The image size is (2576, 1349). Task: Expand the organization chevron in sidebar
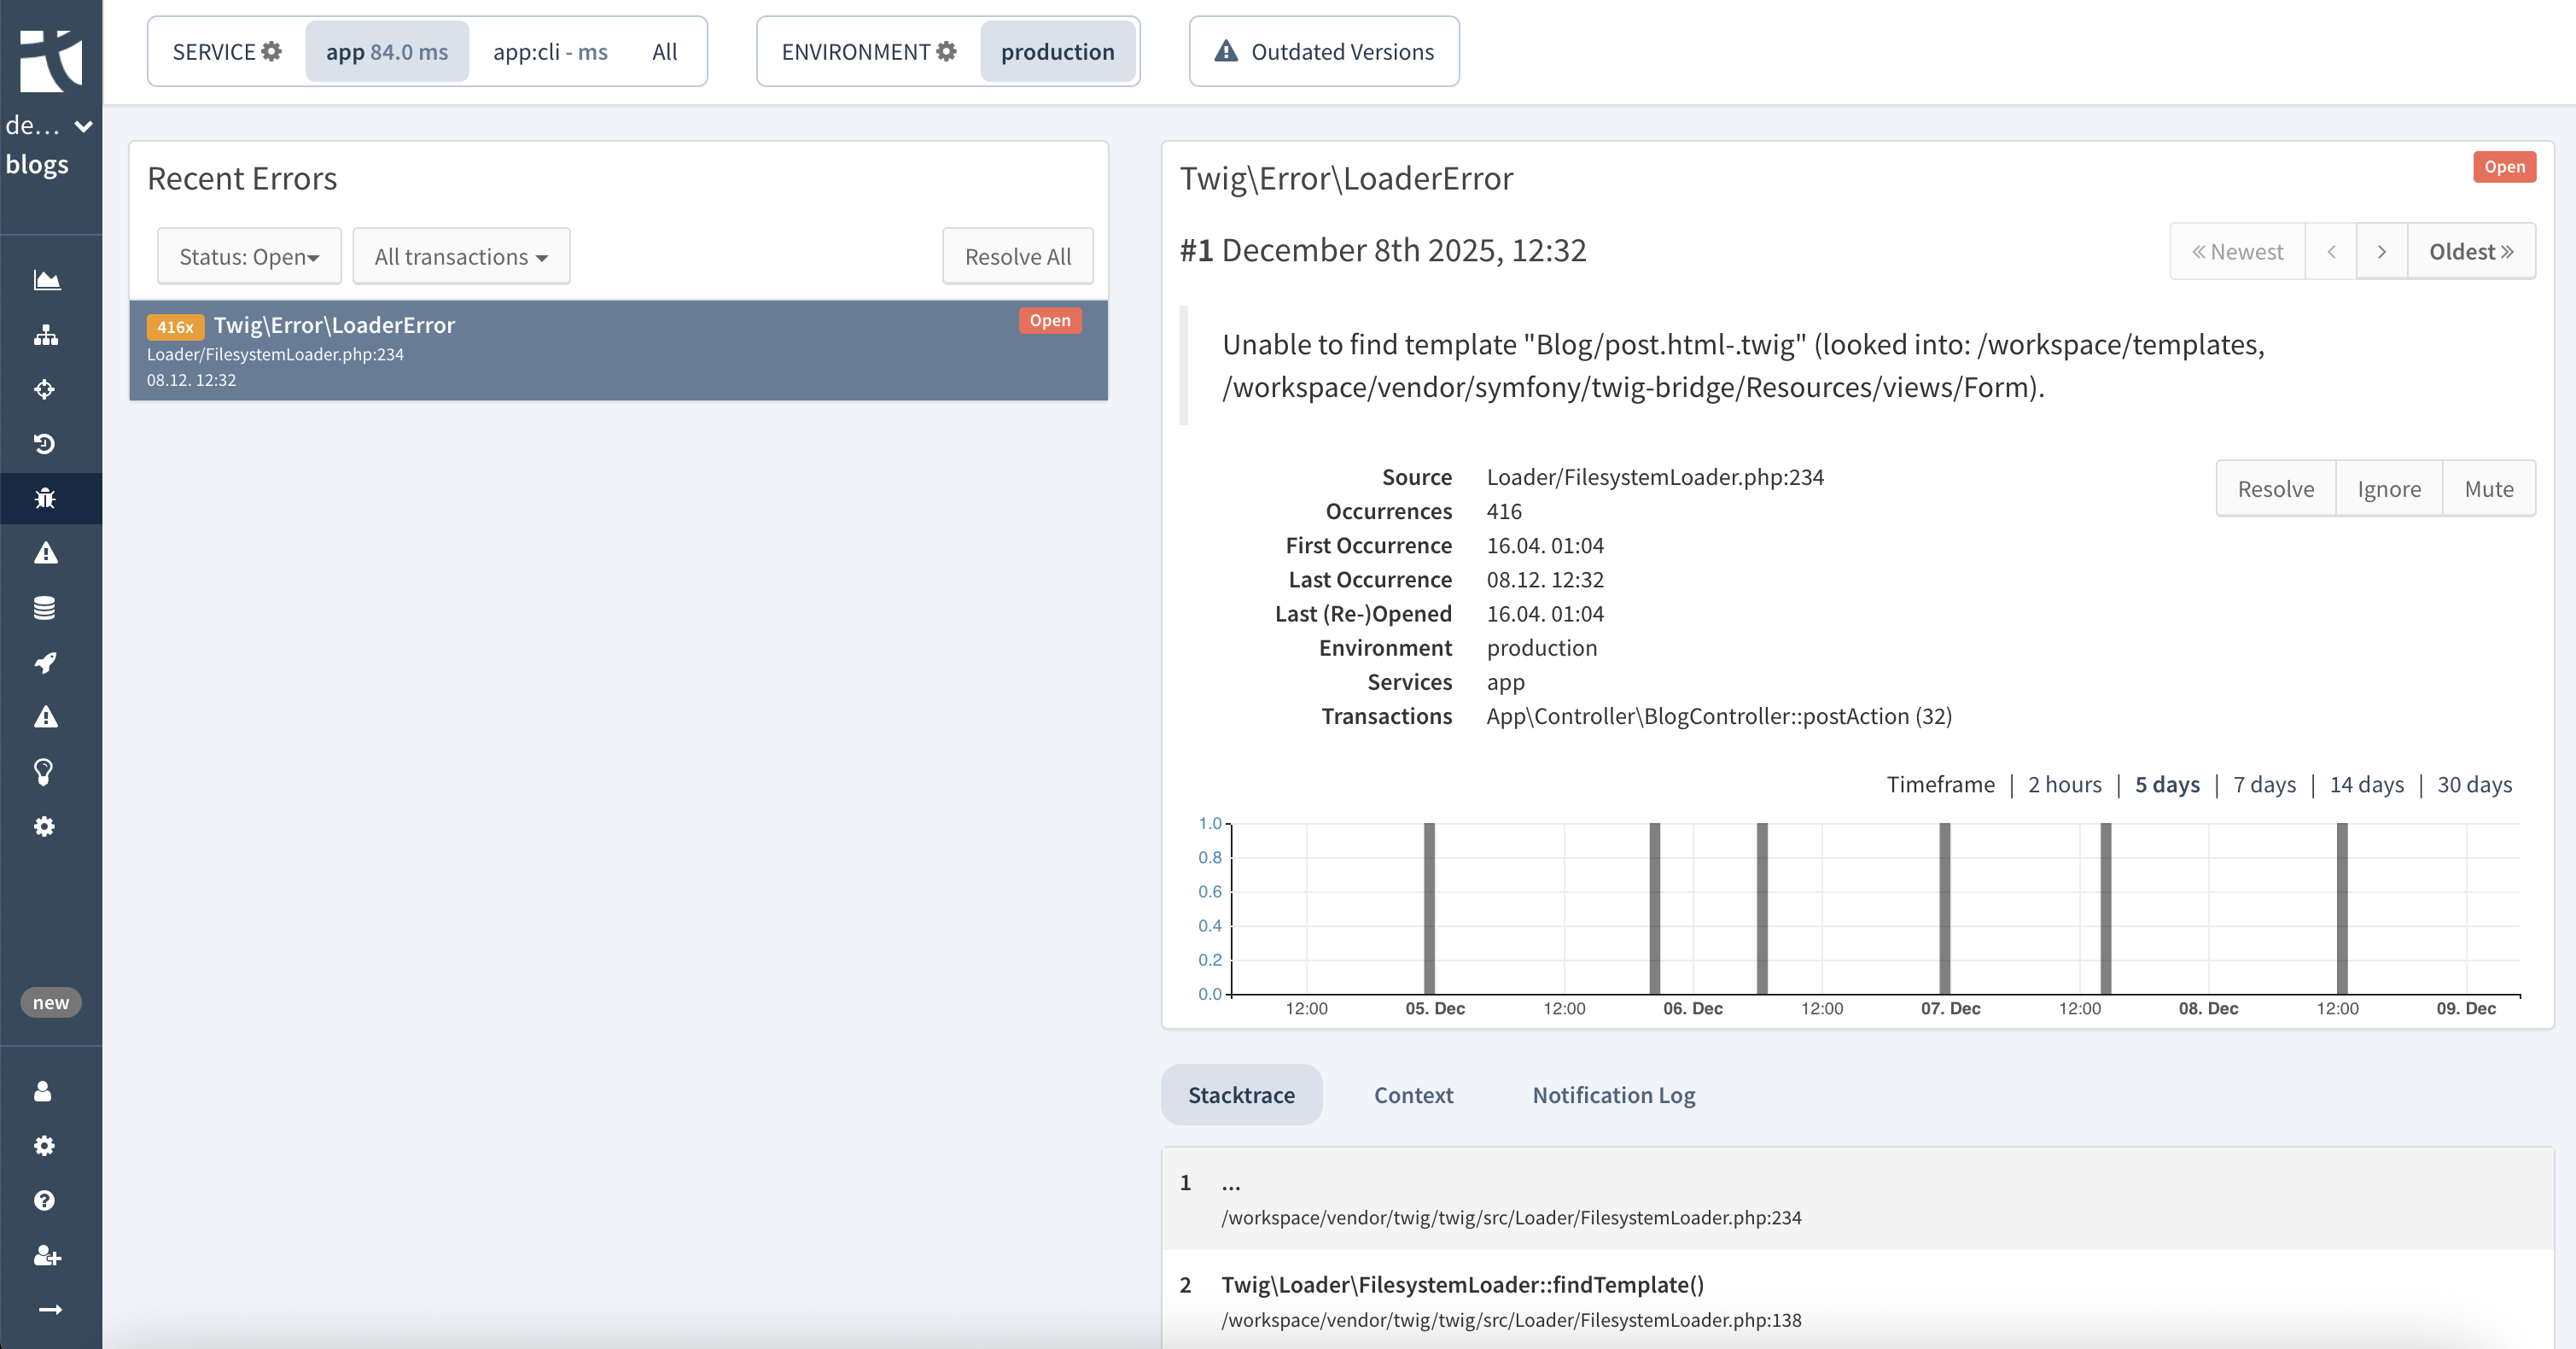(x=84, y=126)
